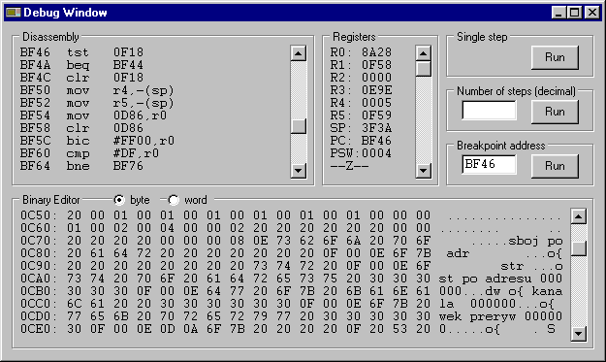The height and width of the screenshot is (362, 606).
Task: Focus the Breakpoint address field containing BF46
Action: point(489,165)
